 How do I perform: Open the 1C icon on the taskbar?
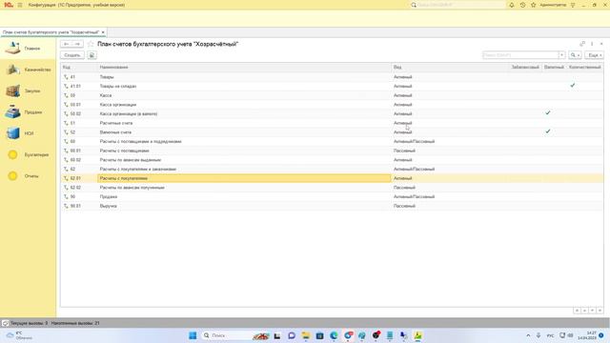pos(417,335)
